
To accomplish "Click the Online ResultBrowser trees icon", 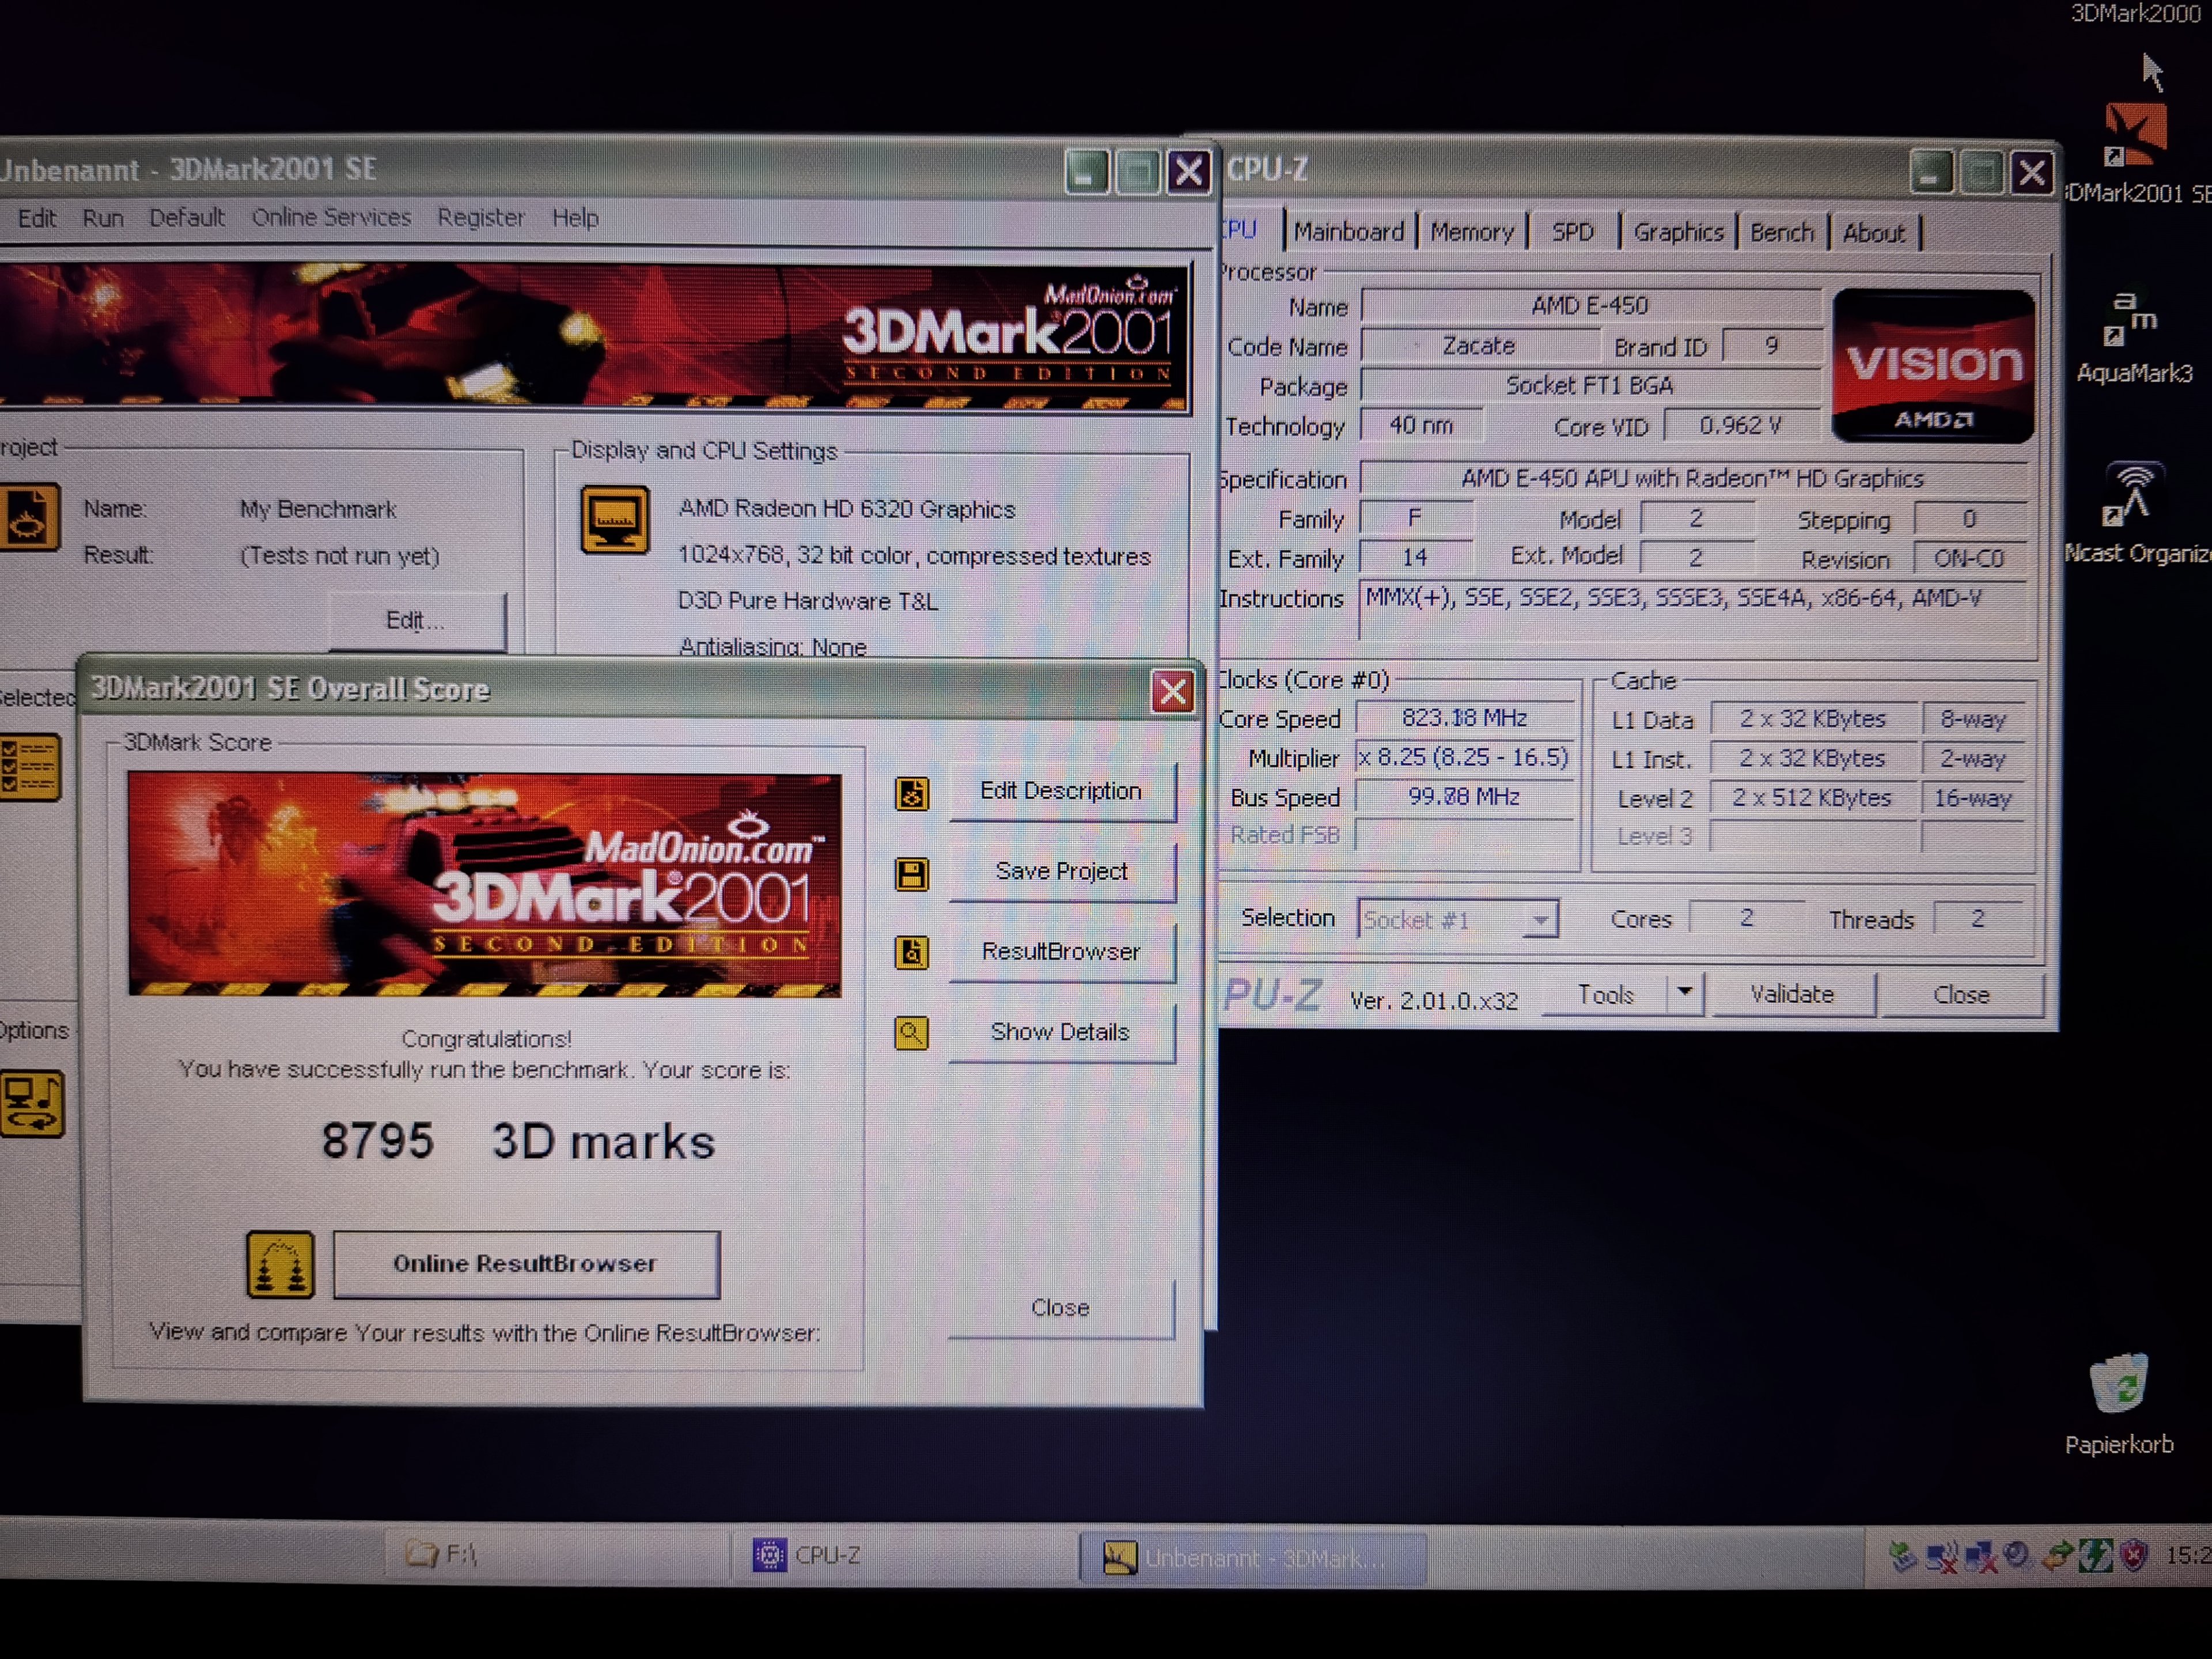I will click(280, 1265).
